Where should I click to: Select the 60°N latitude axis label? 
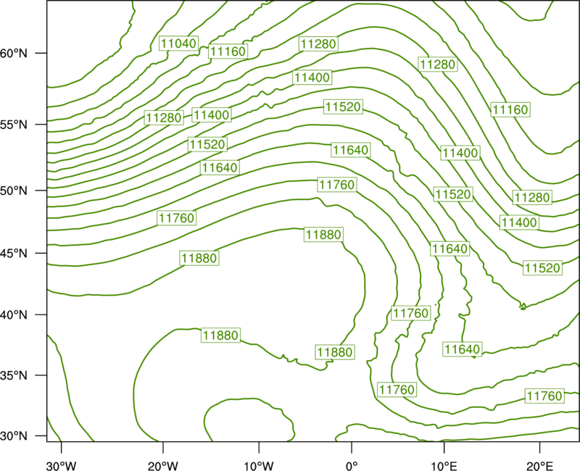pos(14,54)
